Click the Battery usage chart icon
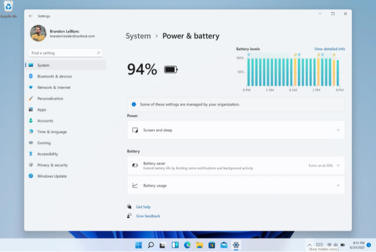The image size is (376, 252). [x=135, y=185]
